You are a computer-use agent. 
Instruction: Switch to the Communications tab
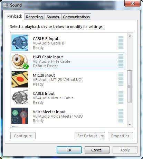click(x=76, y=17)
